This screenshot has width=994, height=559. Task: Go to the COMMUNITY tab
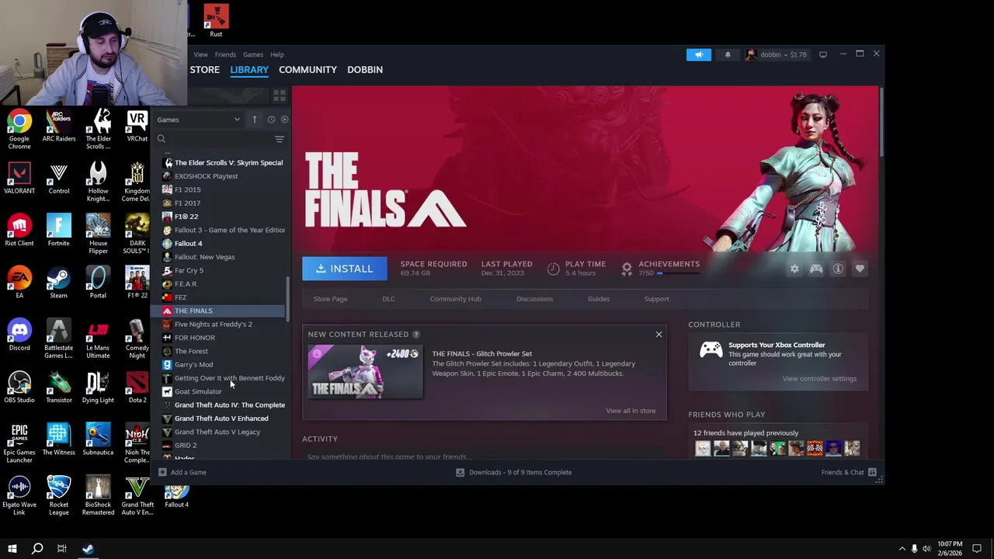[308, 70]
